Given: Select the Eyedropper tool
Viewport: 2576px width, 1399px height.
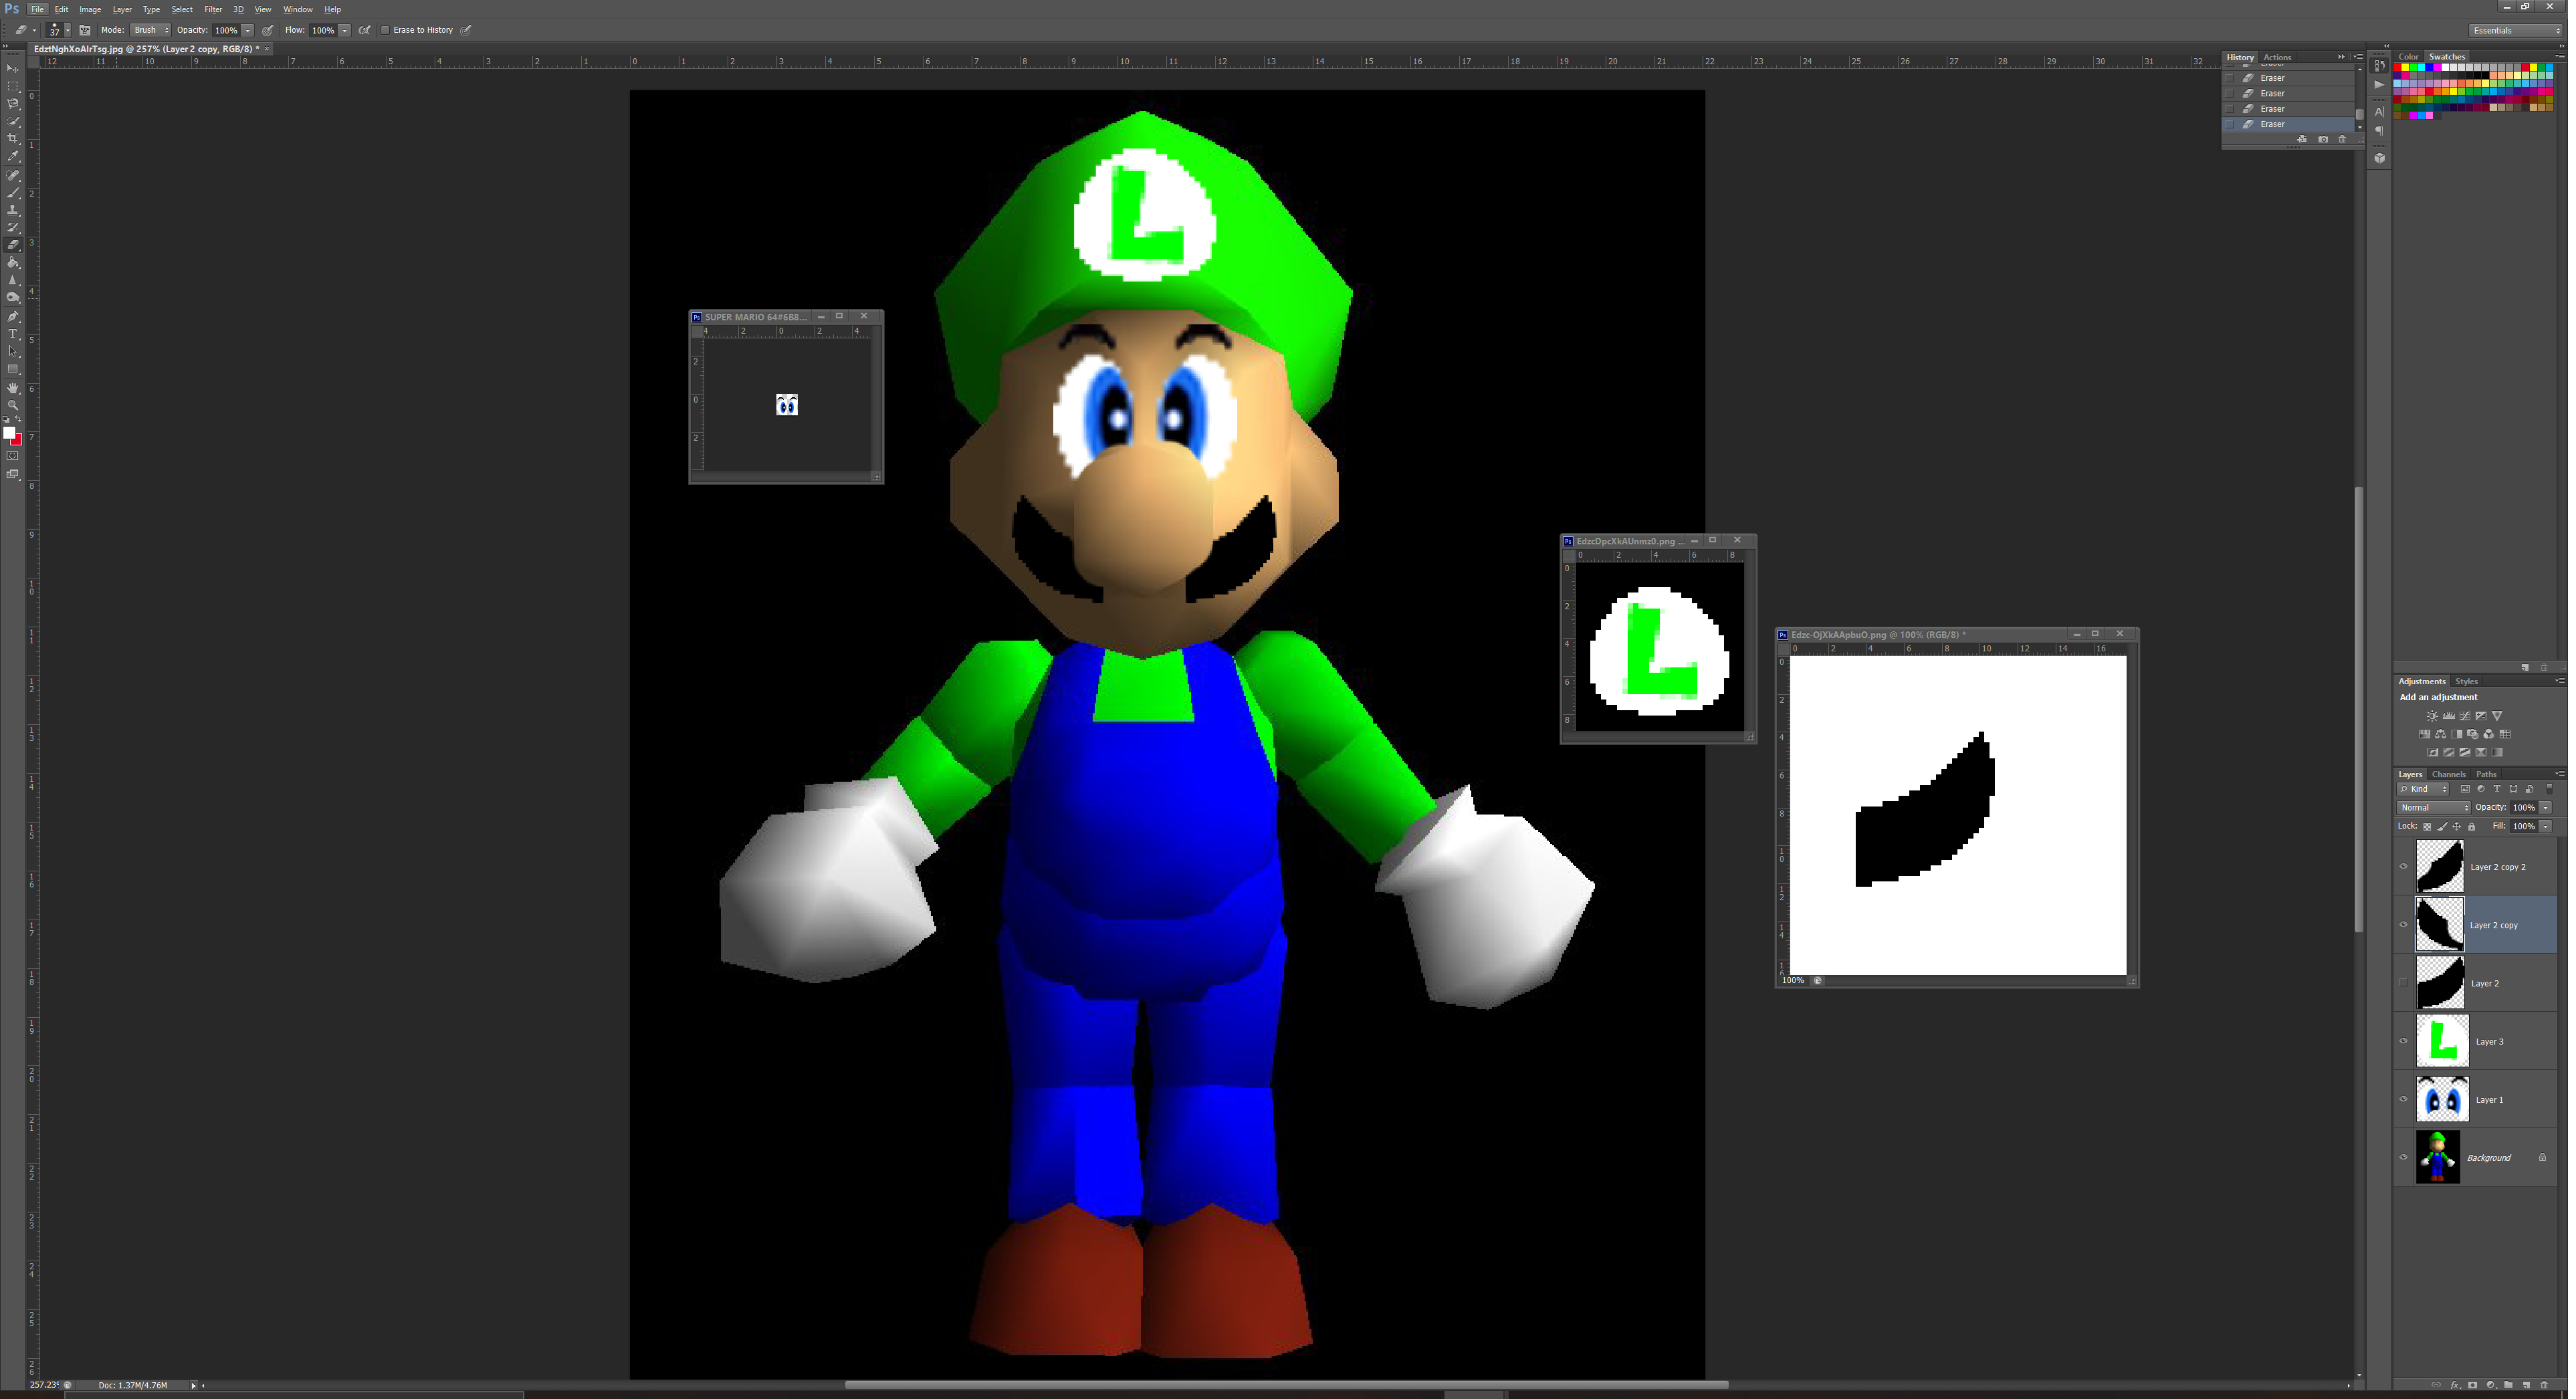Looking at the screenshot, I should click(13, 156).
